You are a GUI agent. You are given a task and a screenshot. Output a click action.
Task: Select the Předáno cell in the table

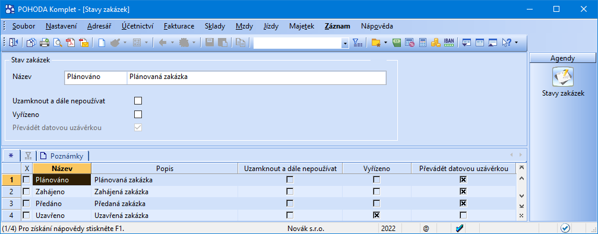click(x=62, y=203)
